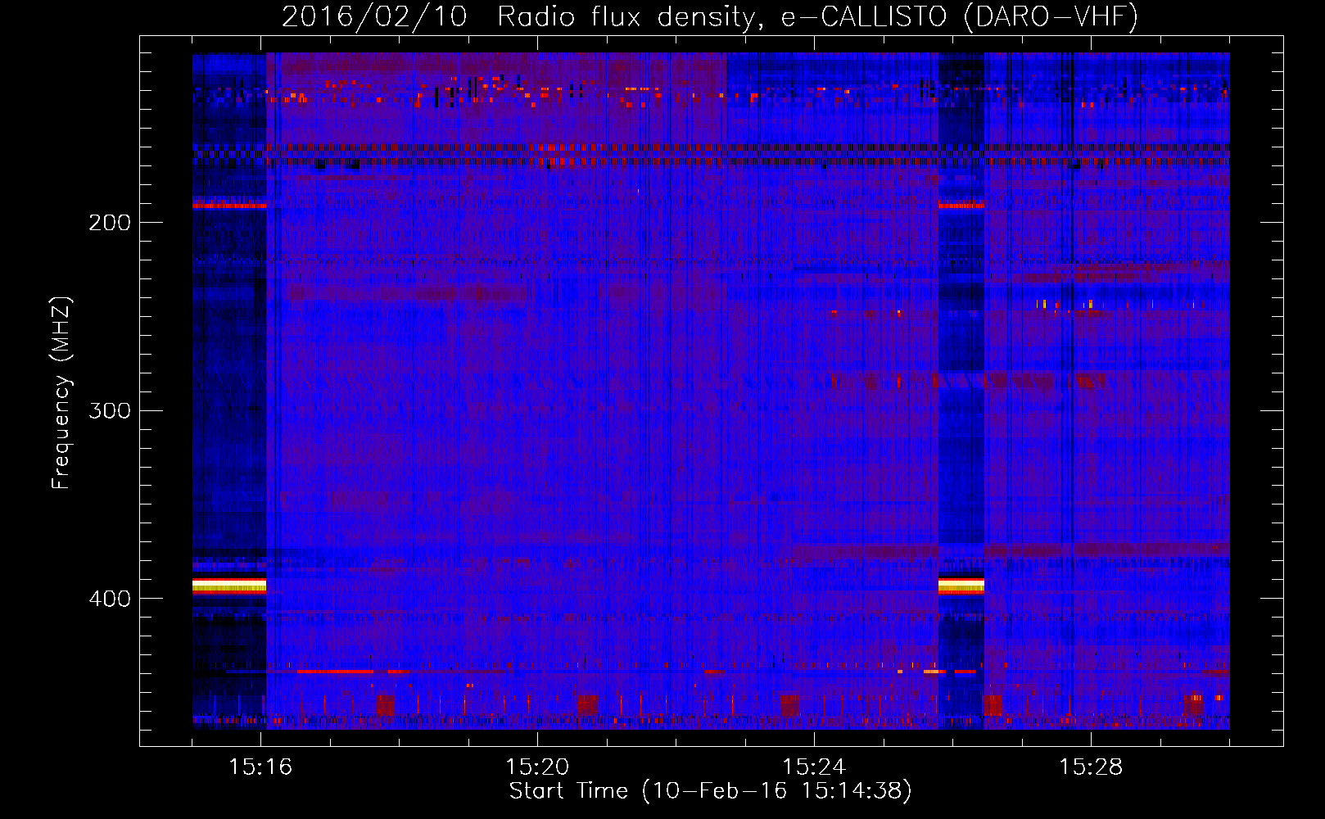Click the "15:24" time tick label
Screen dimensions: 1325x819
[x=814, y=767]
